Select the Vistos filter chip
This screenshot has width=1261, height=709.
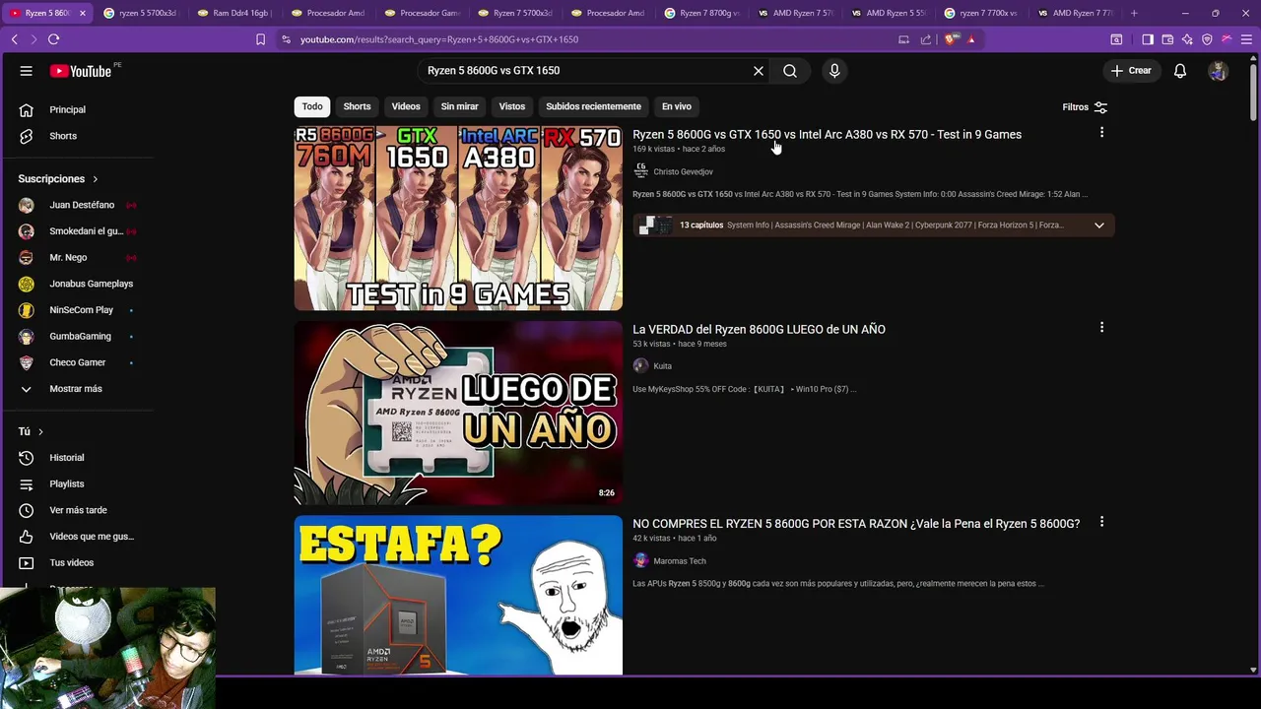(512, 106)
